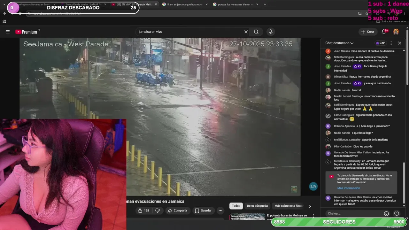Screen dimensions: 409x230
Task: Send a heart reaction in chat
Action: coord(397,213)
